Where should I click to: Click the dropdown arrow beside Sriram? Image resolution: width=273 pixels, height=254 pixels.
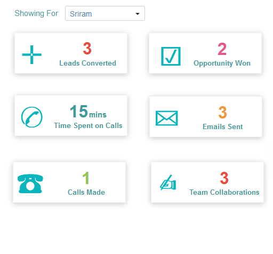[x=138, y=14]
